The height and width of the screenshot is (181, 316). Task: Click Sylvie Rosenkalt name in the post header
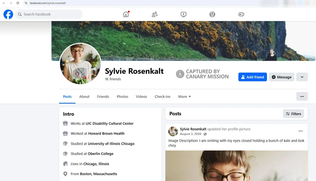193,129
